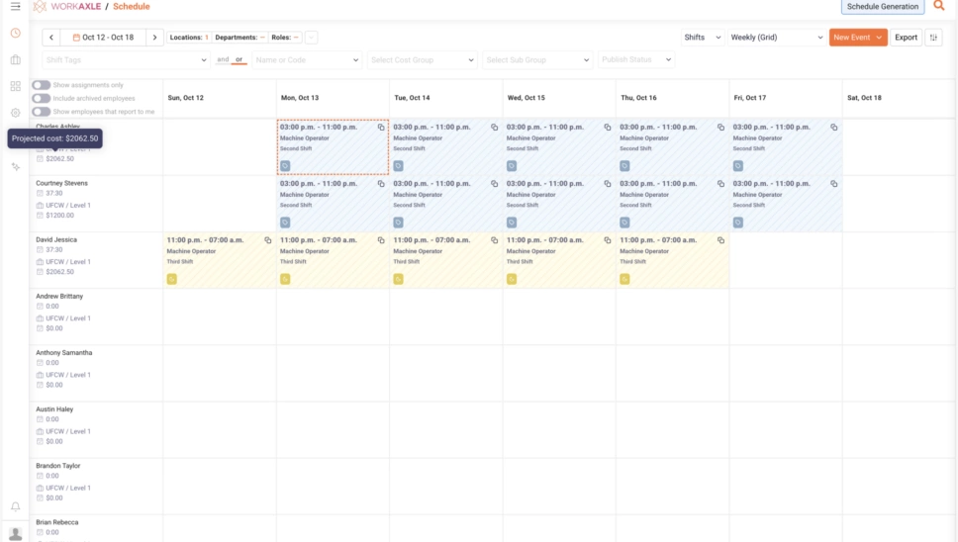Toggle Show assignments only

tap(41, 85)
